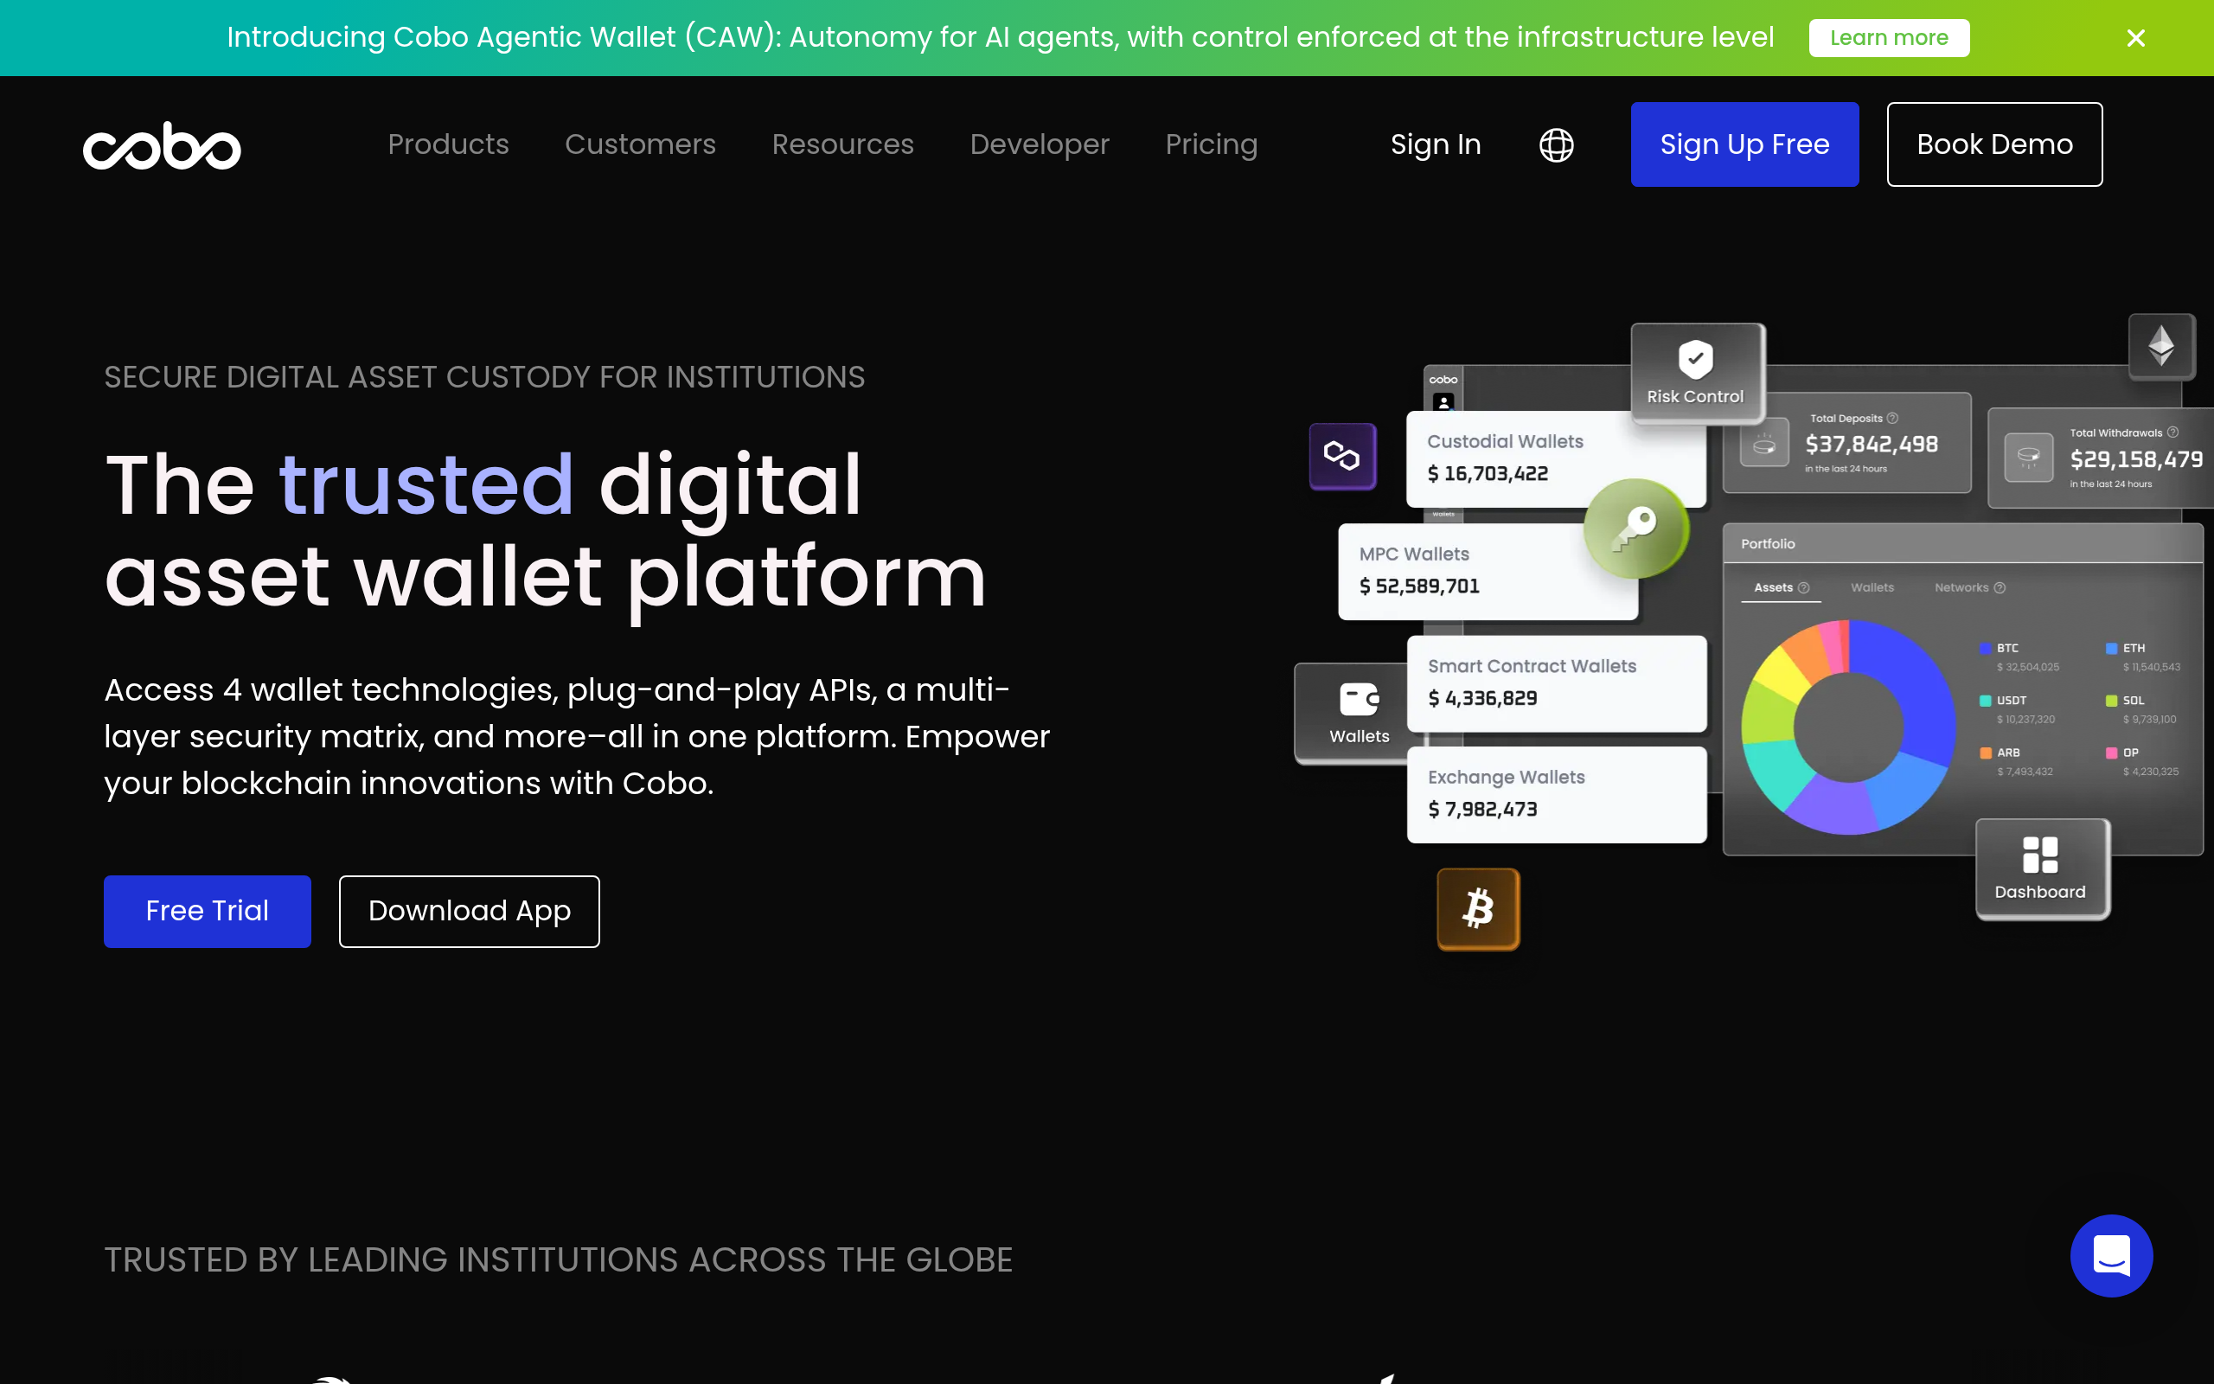The image size is (2214, 1384).
Task: Click the Download App button
Action: coord(470,911)
